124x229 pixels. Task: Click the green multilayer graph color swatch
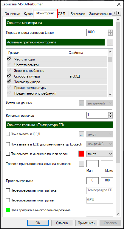tap(8, 210)
